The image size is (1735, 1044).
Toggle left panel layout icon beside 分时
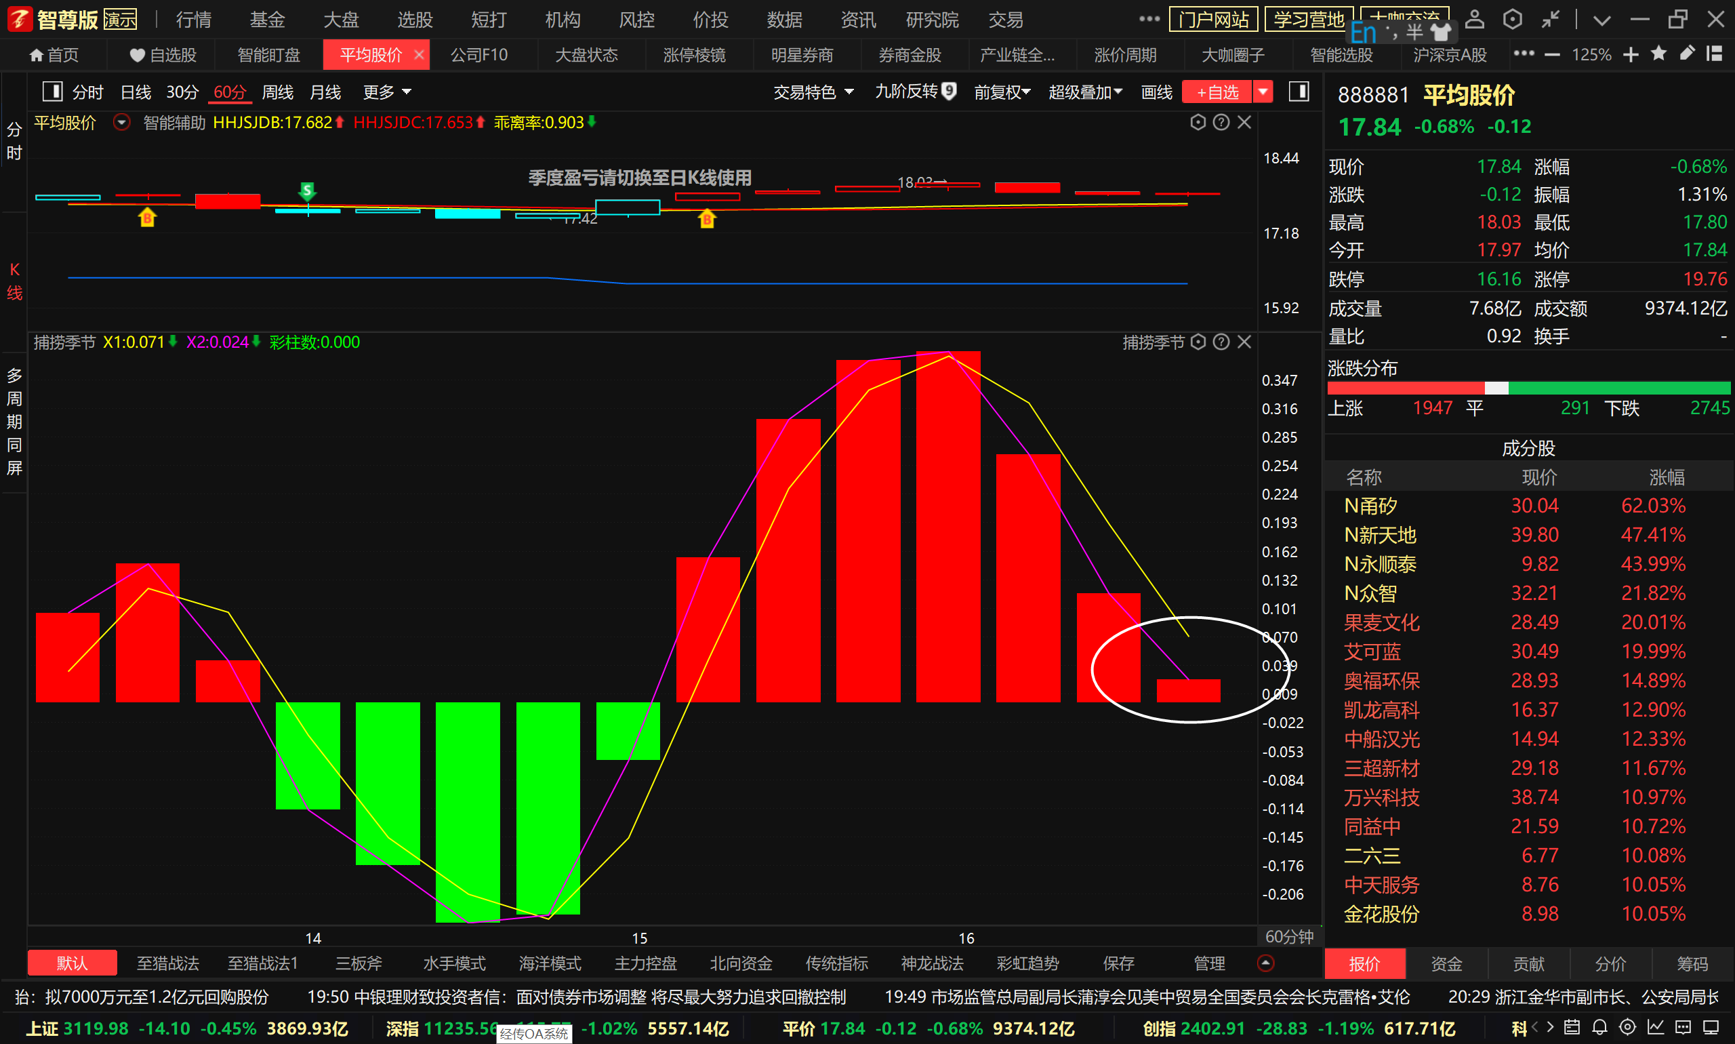click(53, 92)
